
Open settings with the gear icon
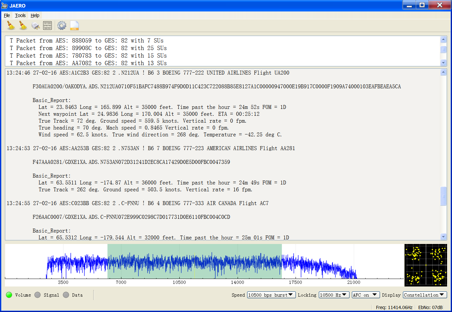(x=62, y=26)
